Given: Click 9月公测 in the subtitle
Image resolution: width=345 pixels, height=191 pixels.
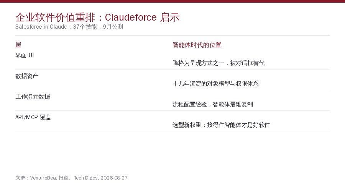Looking at the screenshot, I should click(113, 27).
